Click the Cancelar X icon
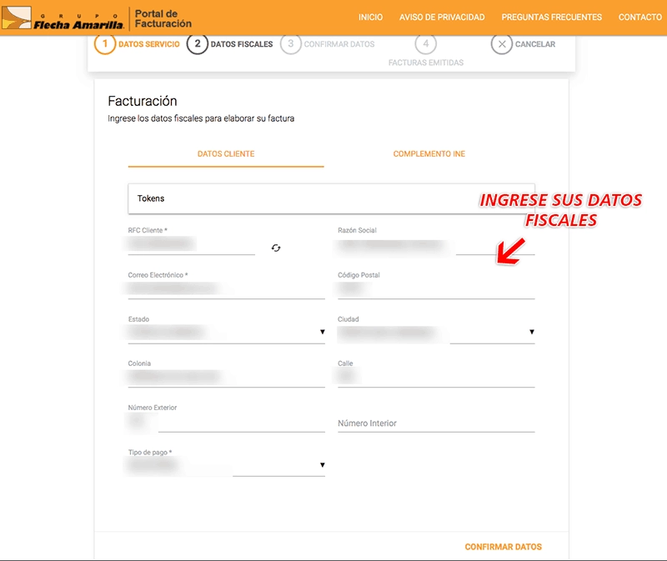Image resolution: width=667 pixels, height=561 pixels. point(501,44)
